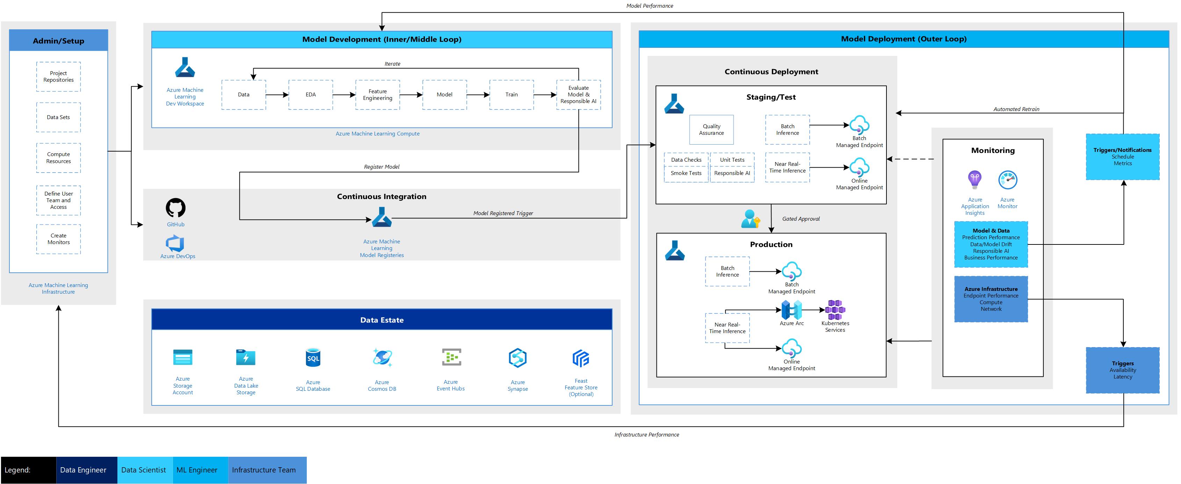Click the Data Scientist legend swatch
The width and height of the screenshot is (1181, 484).
click(x=145, y=470)
